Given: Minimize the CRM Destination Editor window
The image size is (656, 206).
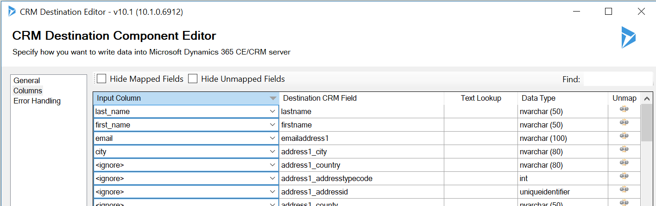Looking at the screenshot, I should [x=576, y=12].
